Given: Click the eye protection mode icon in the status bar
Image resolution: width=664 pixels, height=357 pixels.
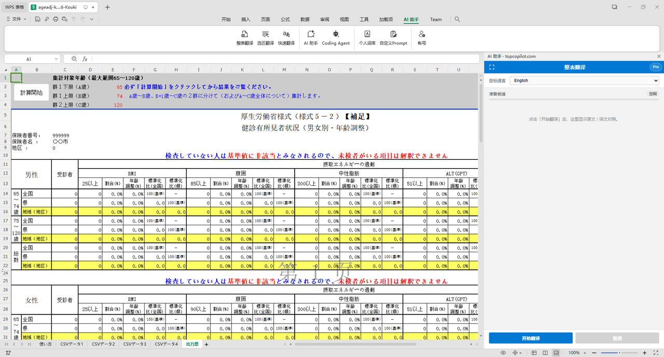Looking at the screenshot, I should click(503, 353).
